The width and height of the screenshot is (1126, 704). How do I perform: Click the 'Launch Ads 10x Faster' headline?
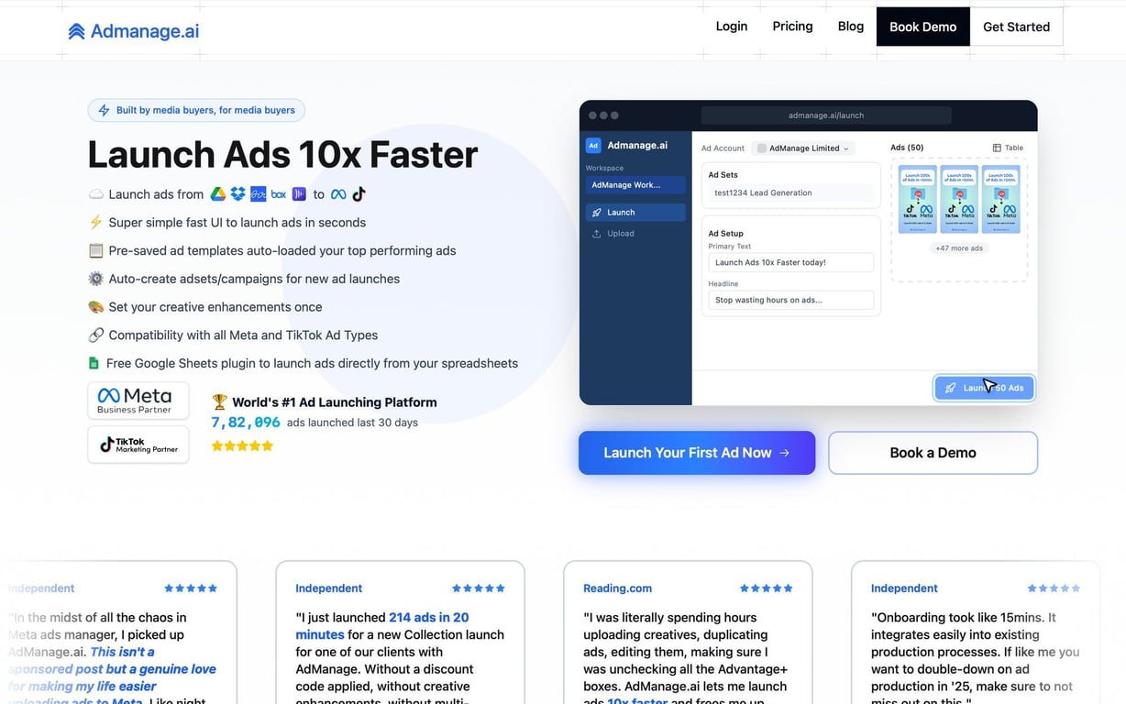pos(282,155)
